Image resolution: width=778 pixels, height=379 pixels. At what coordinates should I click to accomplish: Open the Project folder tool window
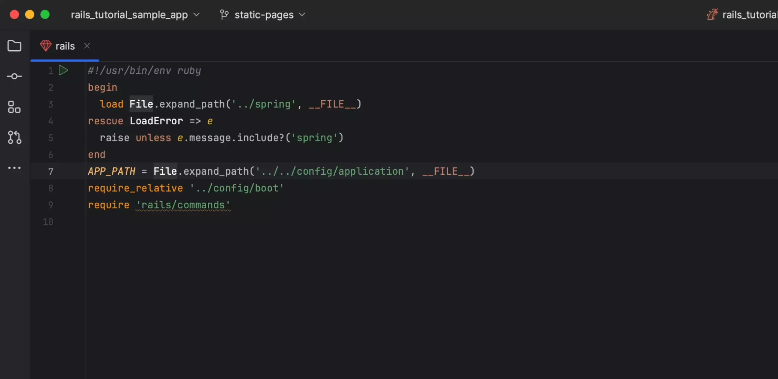(x=14, y=46)
